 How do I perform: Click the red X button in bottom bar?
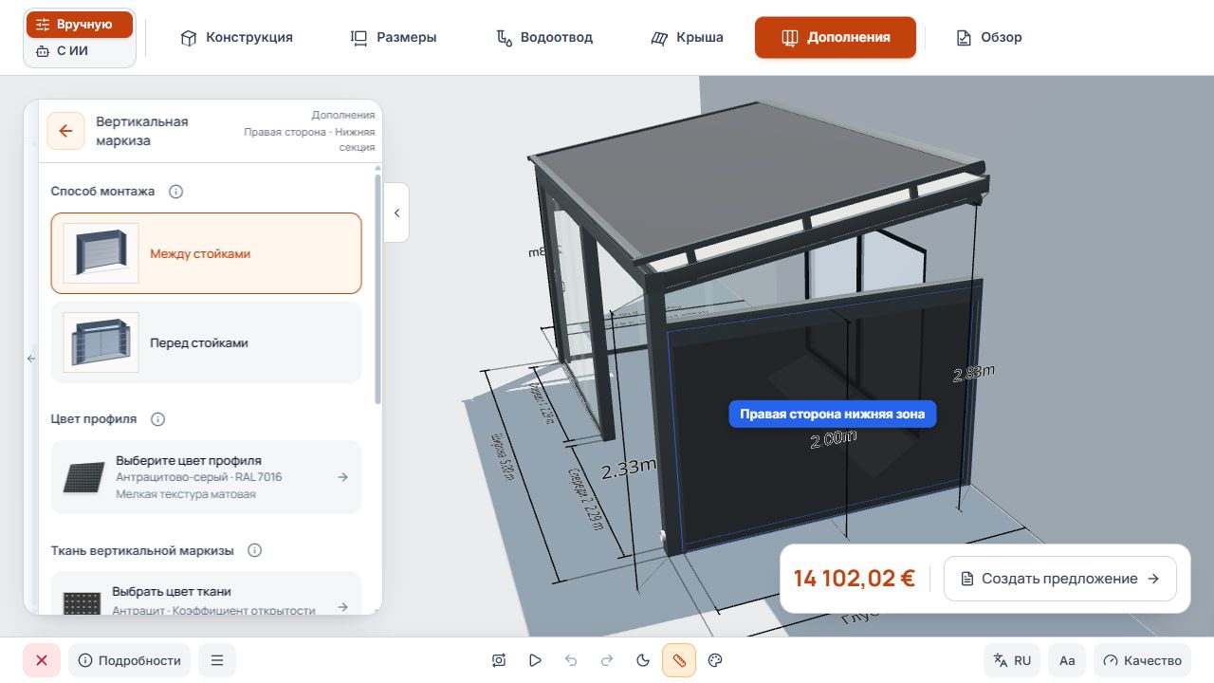coord(42,660)
